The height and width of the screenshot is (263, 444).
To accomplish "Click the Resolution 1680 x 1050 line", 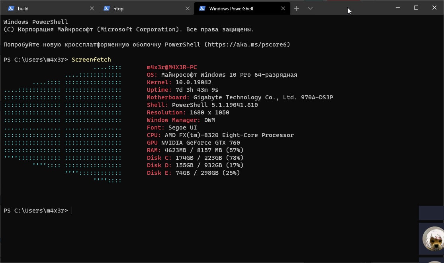I will click(x=188, y=112).
